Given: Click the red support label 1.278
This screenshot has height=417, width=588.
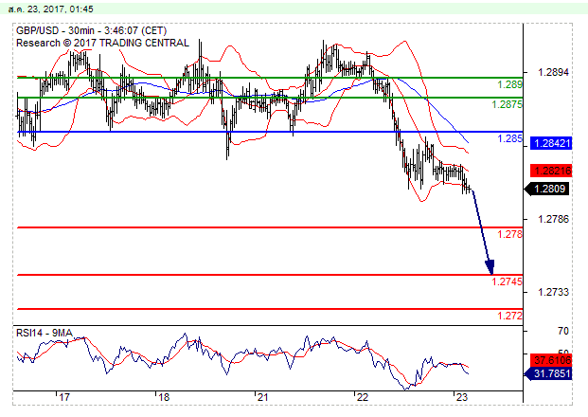Looking at the screenshot, I should point(509,235).
